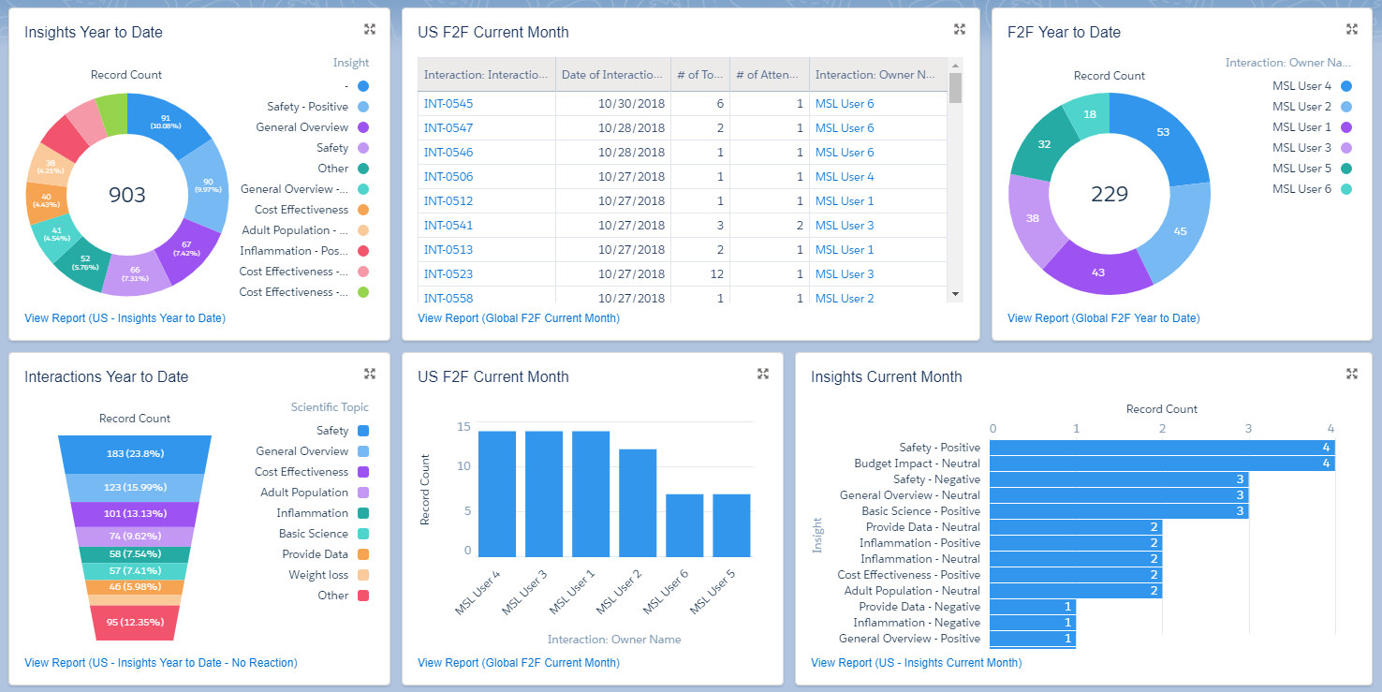This screenshot has height=692, width=1382.
Task: Click the color dot beside the Other legend label
Action: [363, 169]
